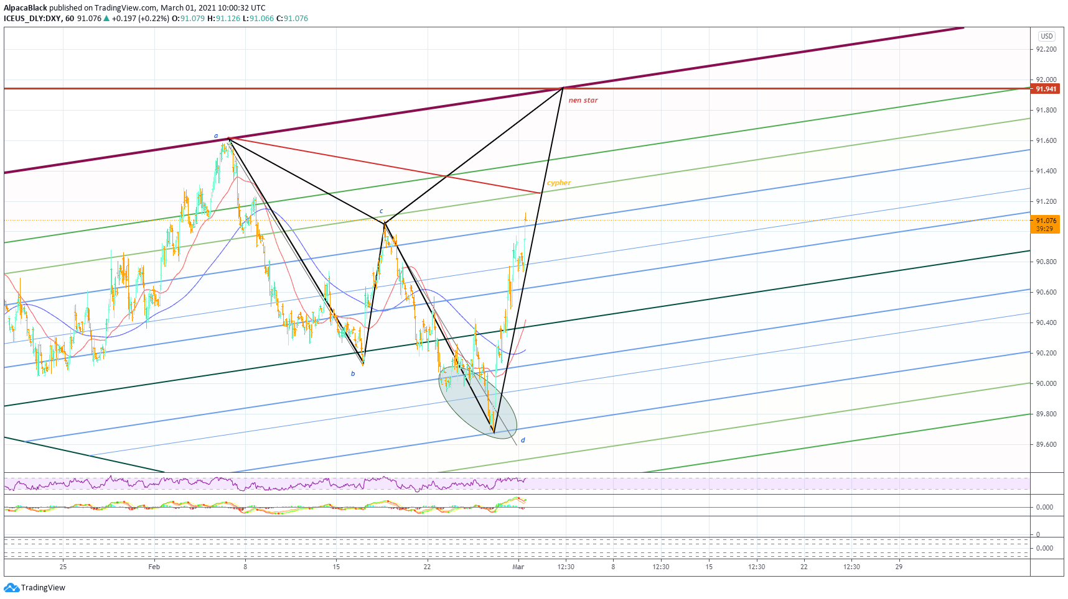Click the 'nen star' annotation text
Viewport: 1068px width, 599px height.
point(583,100)
